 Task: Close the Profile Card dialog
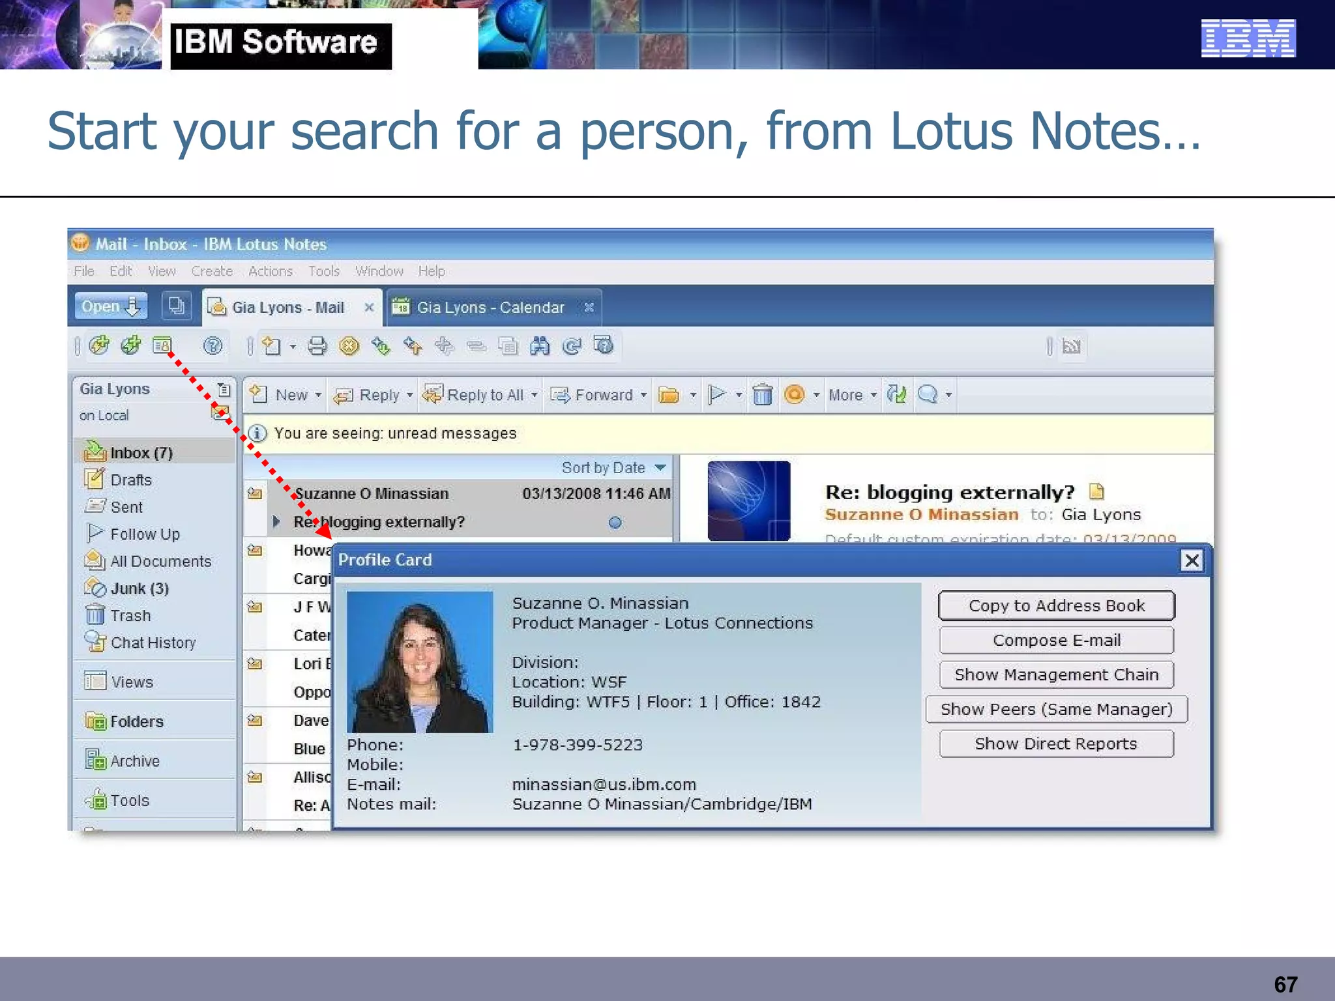[1192, 560]
